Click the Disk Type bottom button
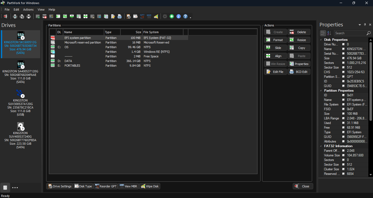Screen dimensions: 373x198 83,186
